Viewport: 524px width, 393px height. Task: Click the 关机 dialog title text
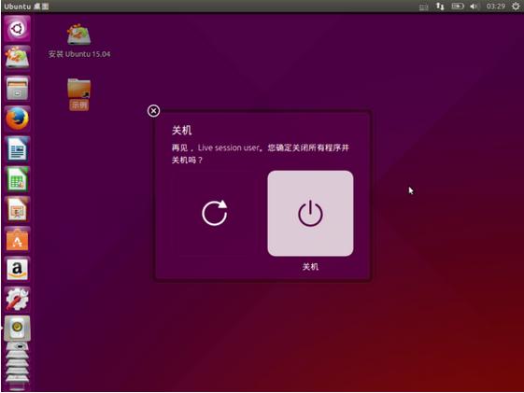181,130
